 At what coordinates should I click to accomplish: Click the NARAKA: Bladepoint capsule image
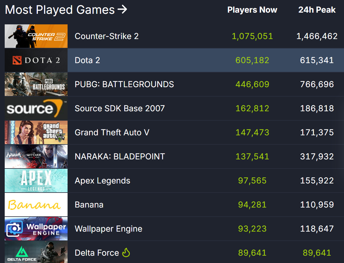[36, 156]
